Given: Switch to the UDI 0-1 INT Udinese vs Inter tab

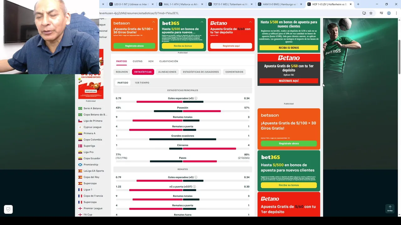Looking at the screenshot, I should point(132,4).
